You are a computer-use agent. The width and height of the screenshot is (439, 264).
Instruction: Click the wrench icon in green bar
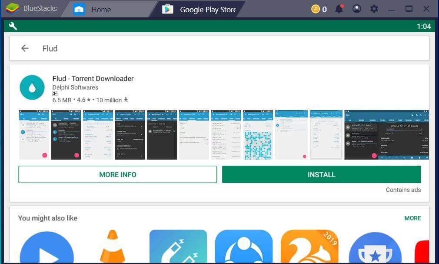13,26
